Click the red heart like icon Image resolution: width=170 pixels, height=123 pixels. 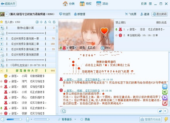(104, 31)
